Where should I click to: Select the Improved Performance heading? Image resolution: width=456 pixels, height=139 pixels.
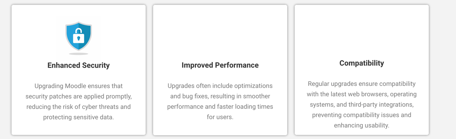[x=220, y=65]
